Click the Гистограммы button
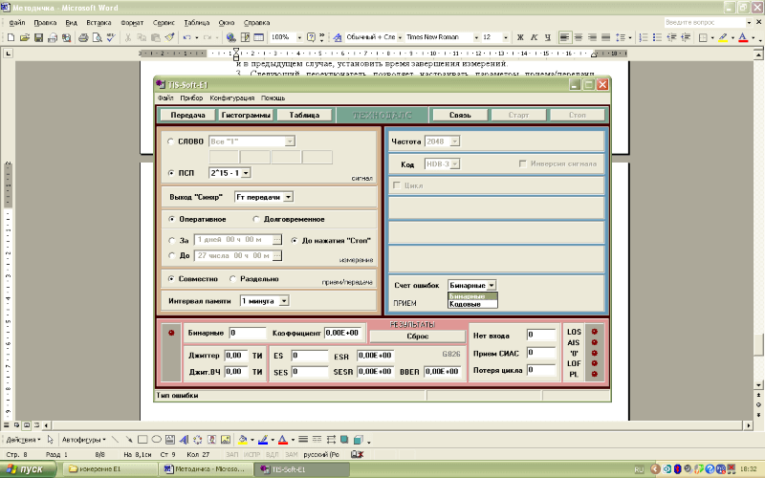Image resolution: width=765 pixels, height=478 pixels. click(246, 115)
